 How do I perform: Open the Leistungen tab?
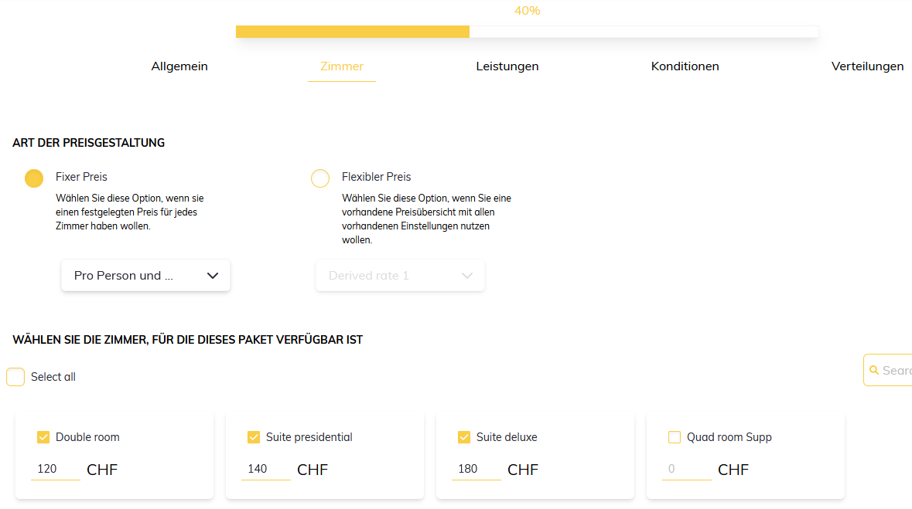coord(507,66)
